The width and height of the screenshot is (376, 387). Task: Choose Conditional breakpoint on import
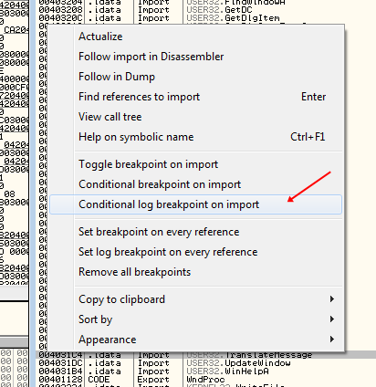(196, 184)
